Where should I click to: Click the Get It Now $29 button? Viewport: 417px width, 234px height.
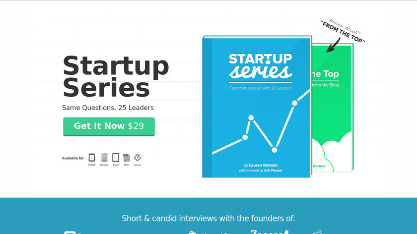tap(109, 126)
